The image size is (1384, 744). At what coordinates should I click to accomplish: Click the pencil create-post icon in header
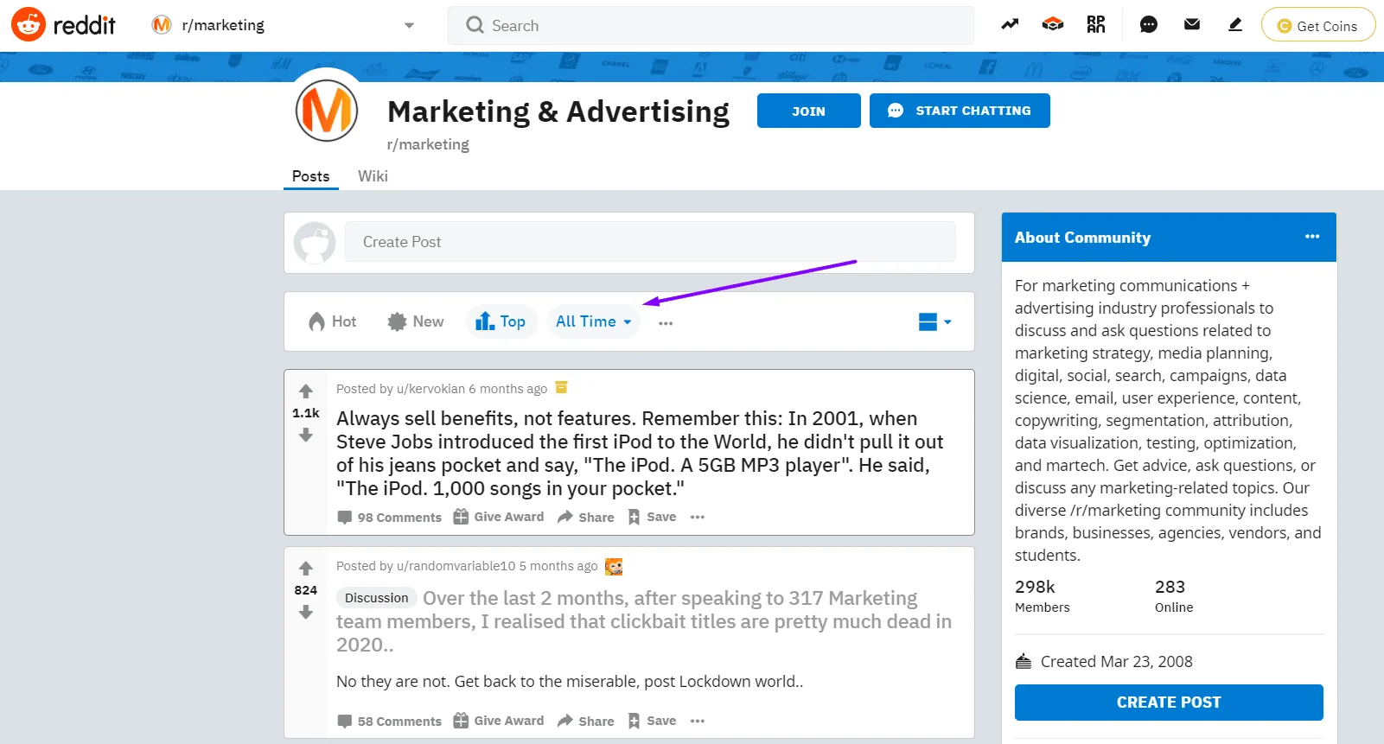pos(1235,25)
